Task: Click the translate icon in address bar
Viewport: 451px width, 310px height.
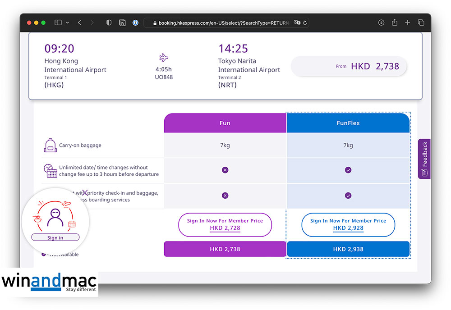Action: pos(297,23)
